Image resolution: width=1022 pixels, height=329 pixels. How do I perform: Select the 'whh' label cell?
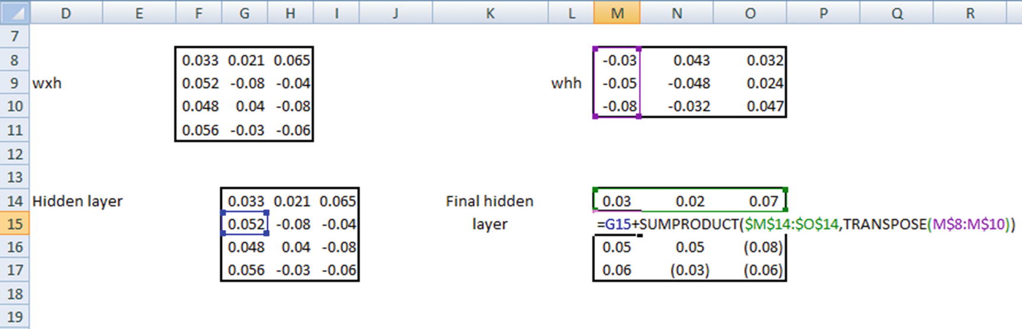coord(566,83)
